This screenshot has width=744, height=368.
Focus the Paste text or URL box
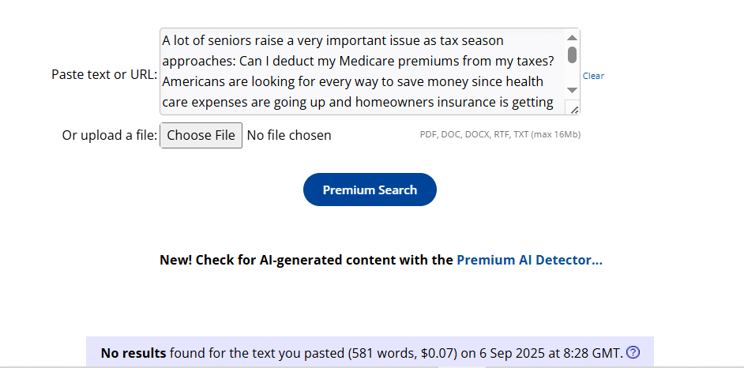tap(363, 71)
